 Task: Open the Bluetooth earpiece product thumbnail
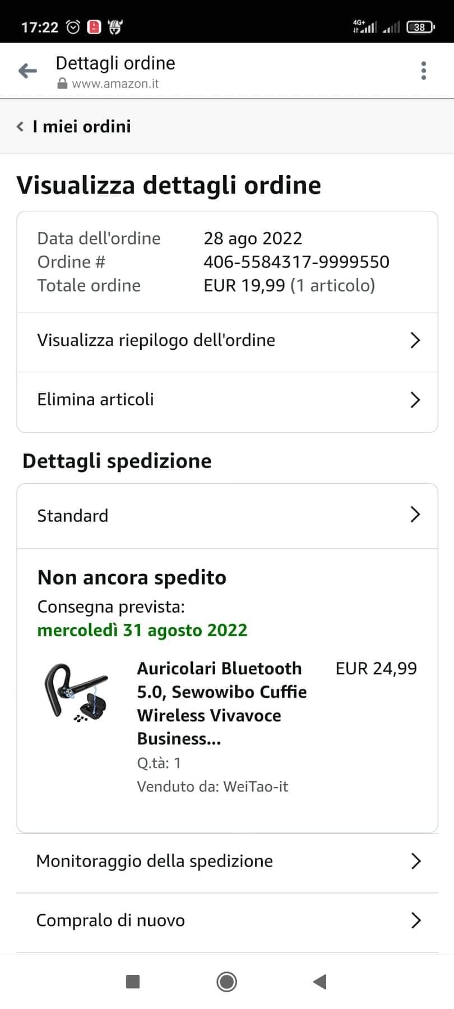tap(76, 693)
